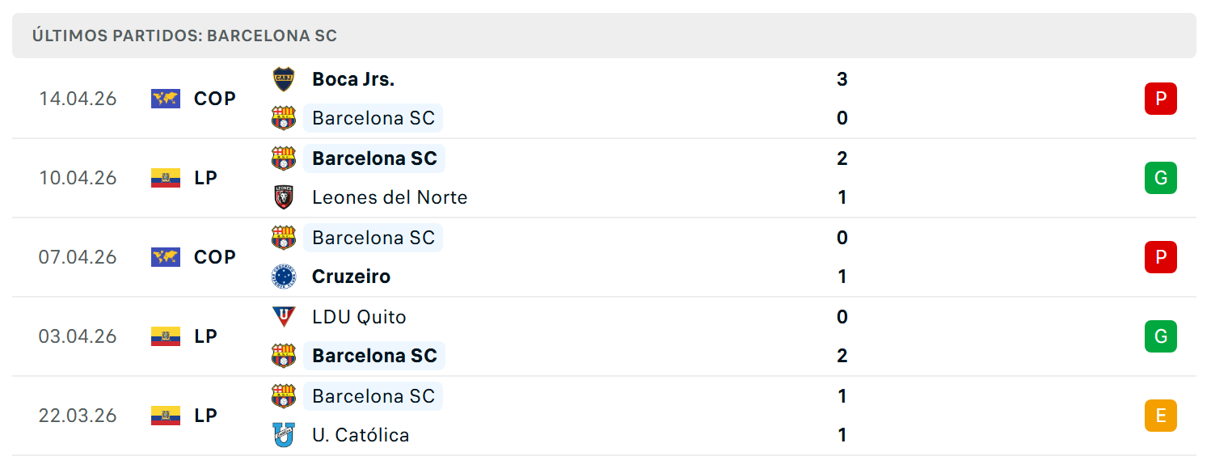
Task: Click COP competition label for 14.04.26
Action: (215, 99)
